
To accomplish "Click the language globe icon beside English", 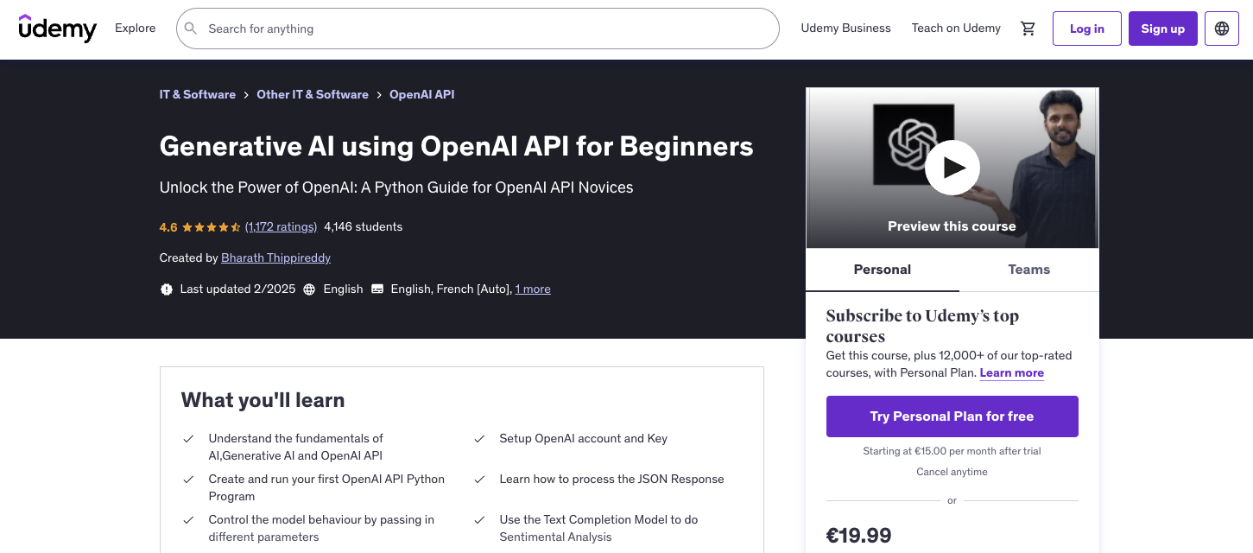I will coord(309,289).
